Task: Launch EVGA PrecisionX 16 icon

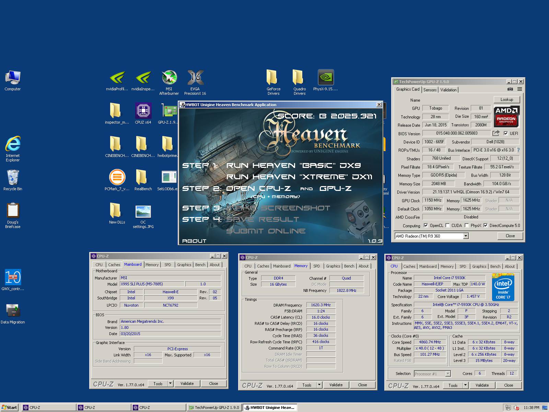Action: tap(195, 82)
